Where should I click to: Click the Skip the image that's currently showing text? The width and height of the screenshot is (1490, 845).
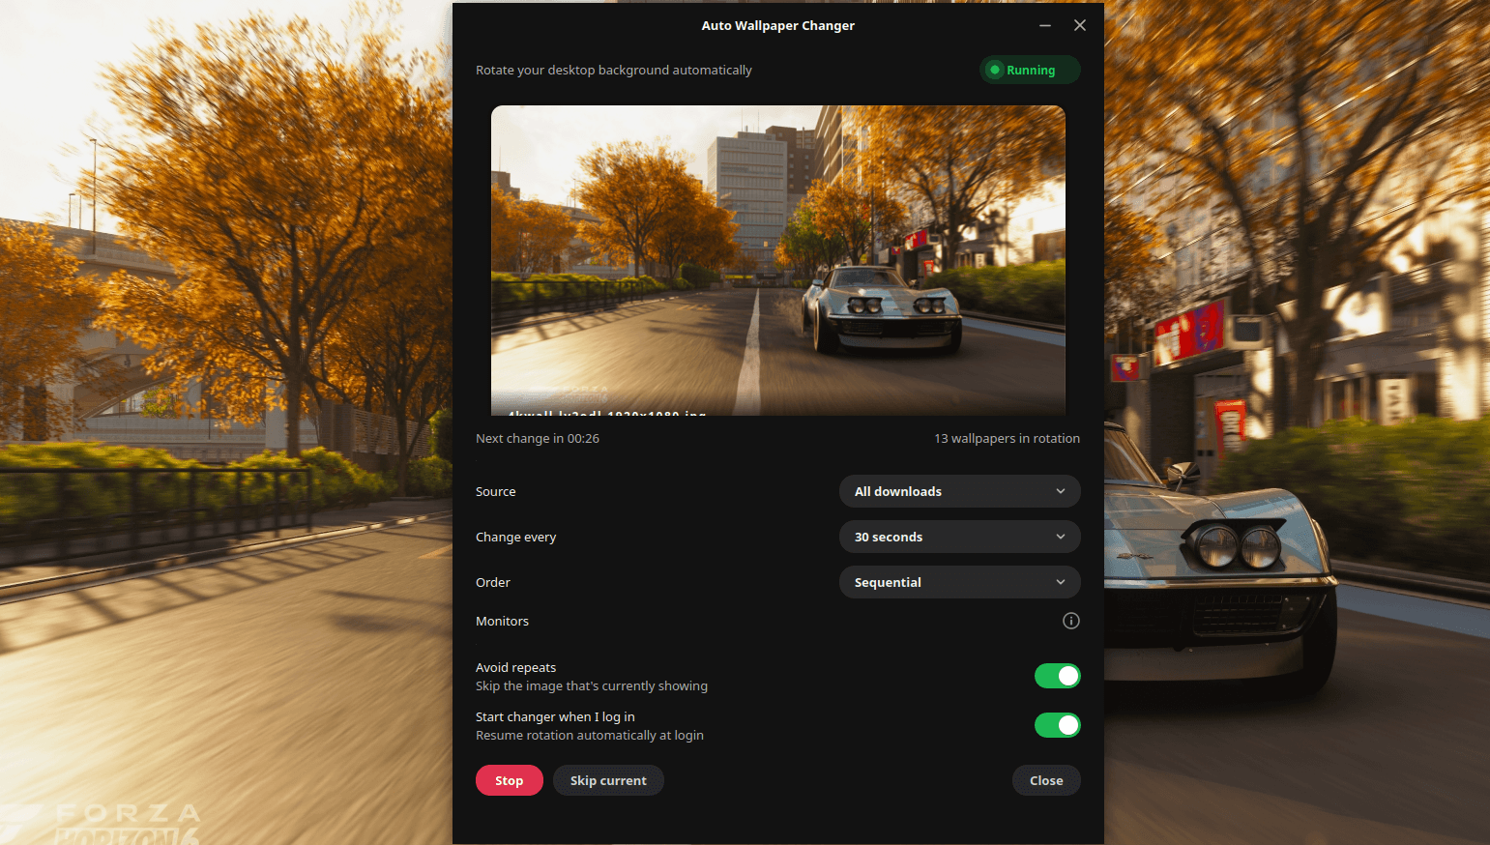(592, 685)
